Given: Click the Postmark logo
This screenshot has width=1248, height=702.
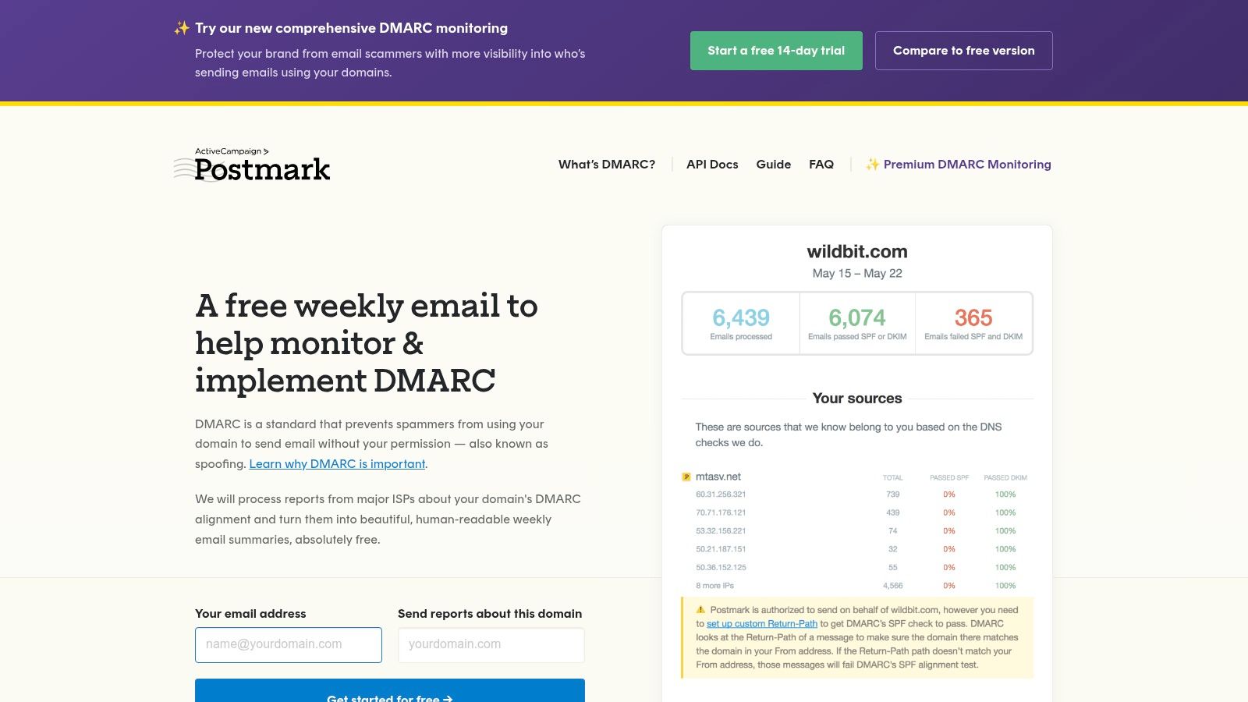Looking at the screenshot, I should click(x=252, y=165).
